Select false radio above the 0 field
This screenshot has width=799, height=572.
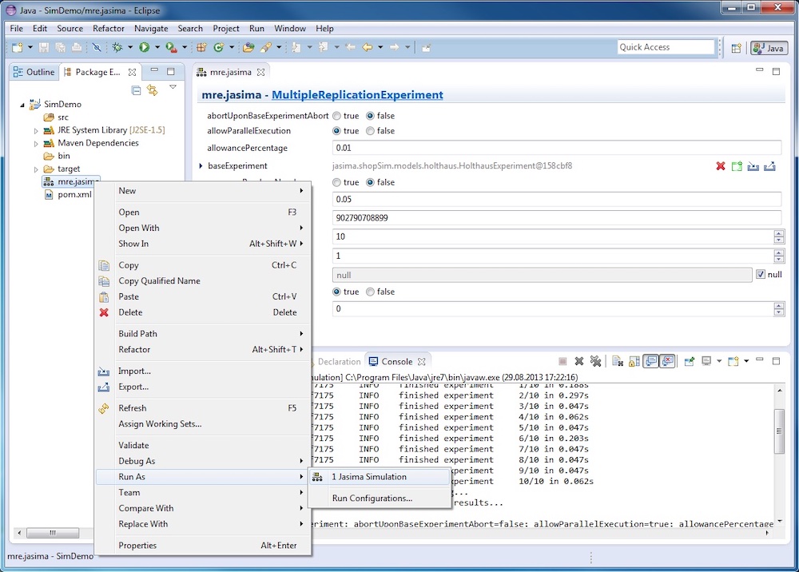(x=371, y=292)
